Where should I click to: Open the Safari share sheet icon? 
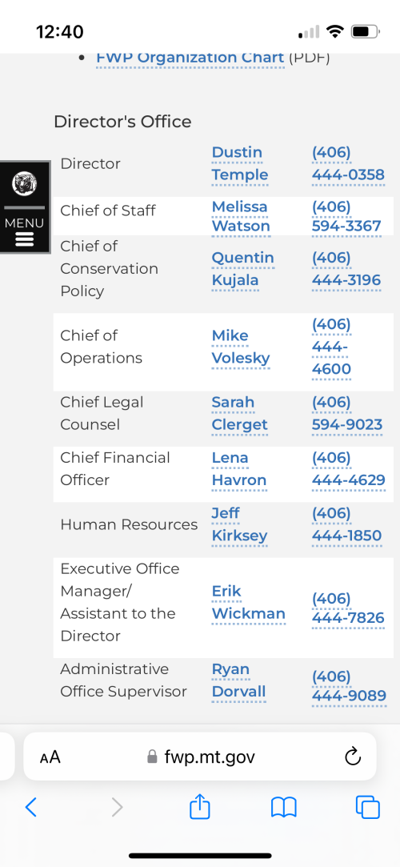[x=200, y=806]
